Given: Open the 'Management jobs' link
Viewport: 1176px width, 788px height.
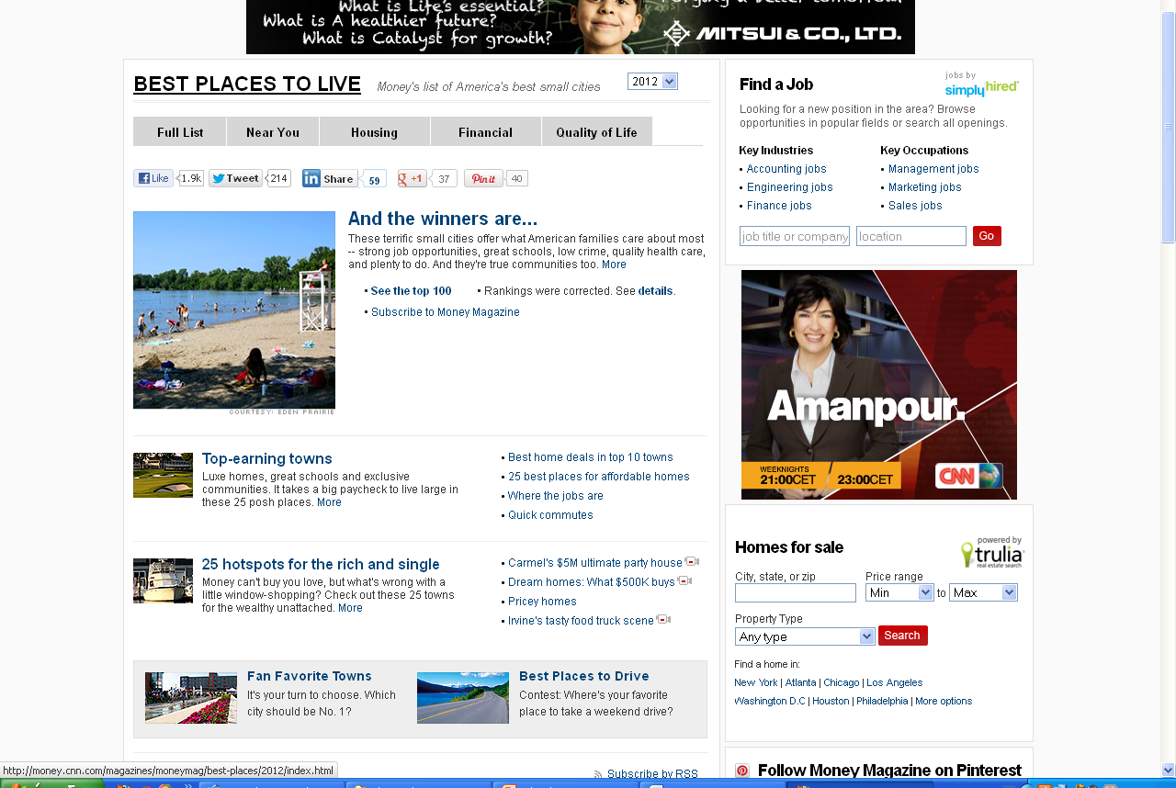Looking at the screenshot, I should pyautogui.click(x=933, y=169).
